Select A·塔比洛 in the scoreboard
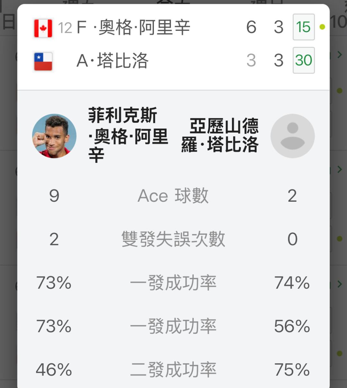This screenshot has height=388, width=347. [x=112, y=61]
